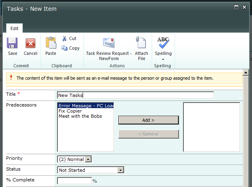Click the Save floppy disk icon
Viewport: 252px width, 187px height.
pos(12,43)
